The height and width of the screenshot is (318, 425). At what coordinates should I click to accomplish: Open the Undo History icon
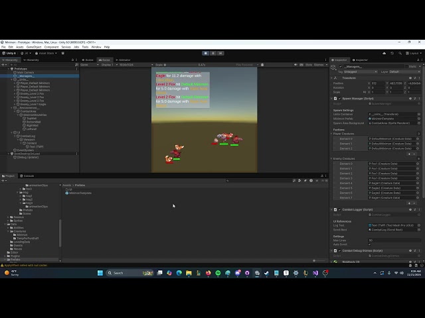[392, 53]
